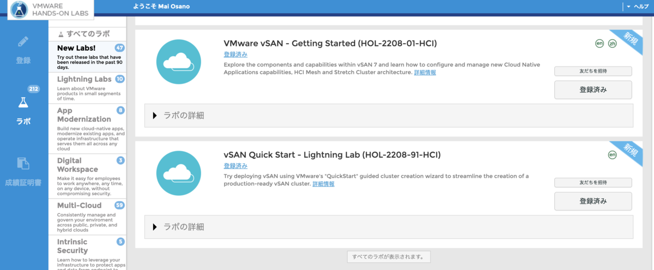
Task: Select the Lightning Labs category
Action: click(x=87, y=88)
